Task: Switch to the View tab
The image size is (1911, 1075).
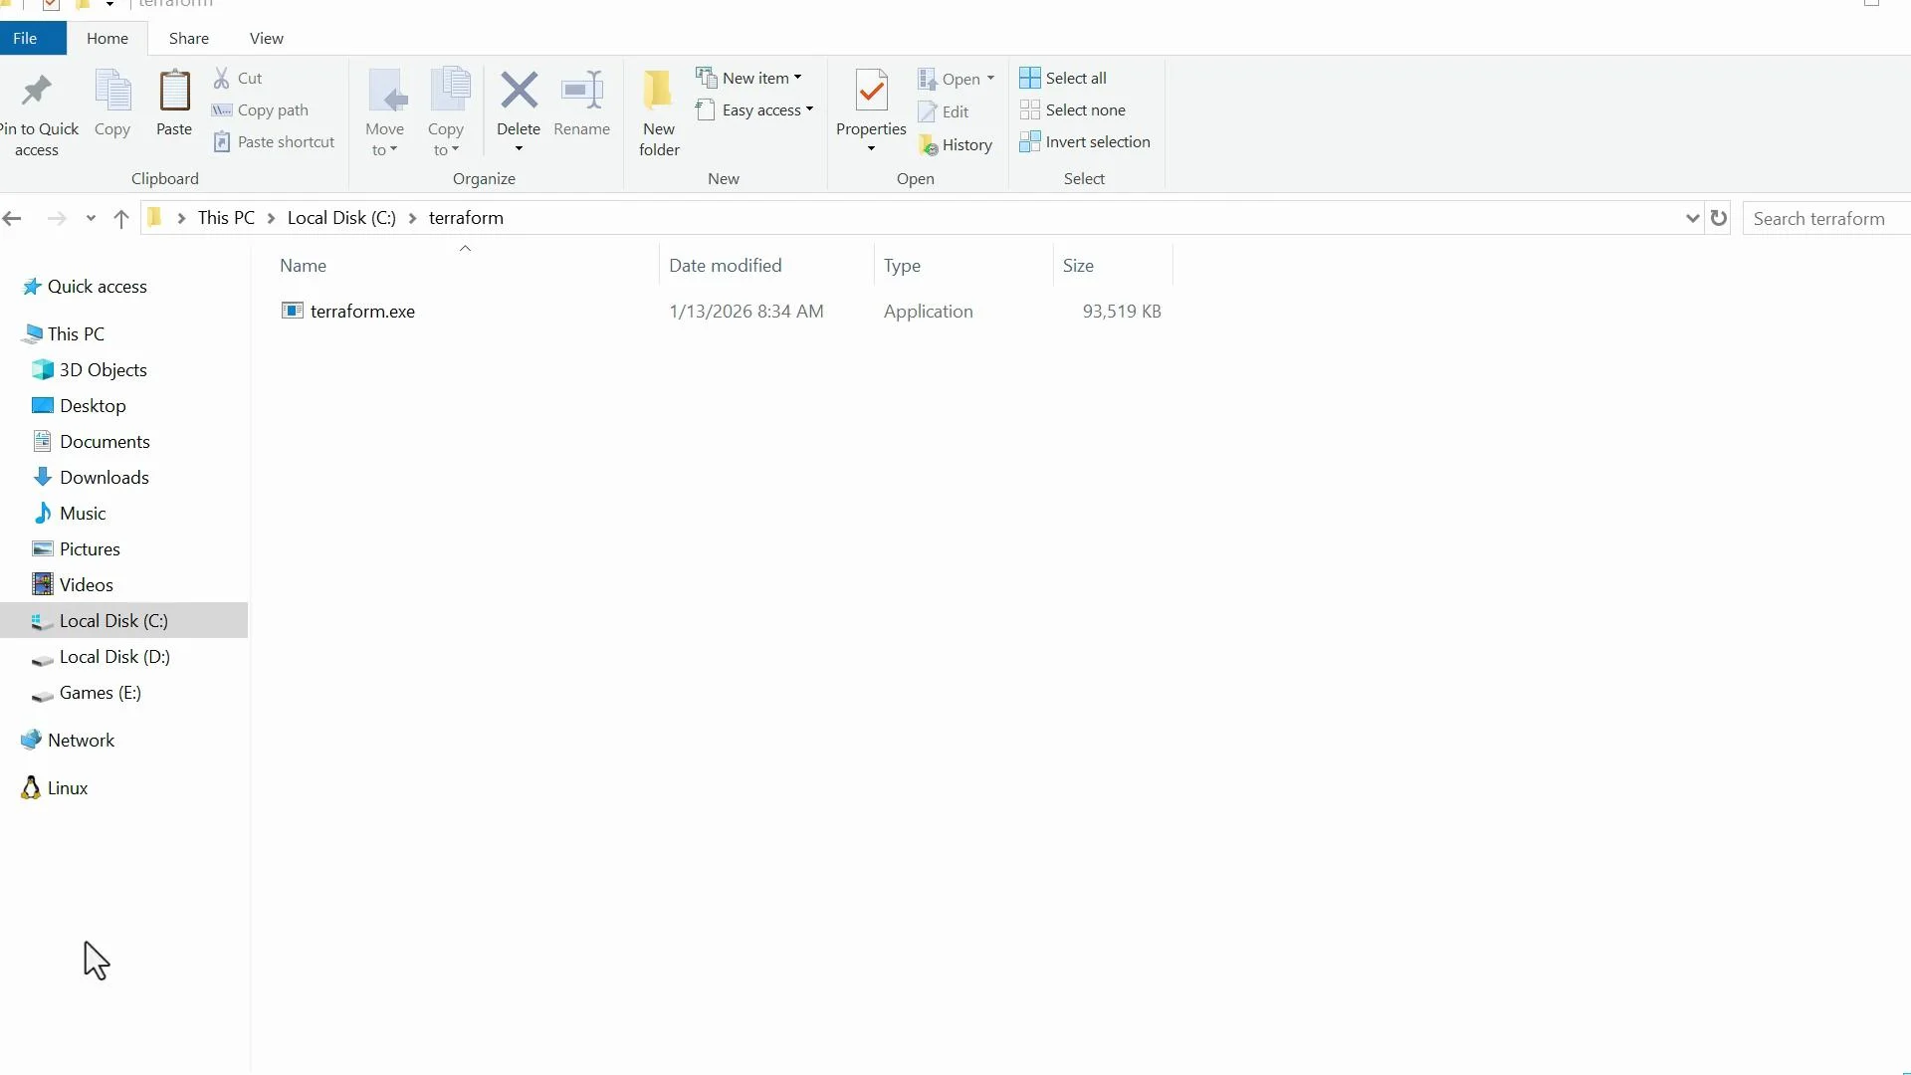Action: click(x=267, y=38)
